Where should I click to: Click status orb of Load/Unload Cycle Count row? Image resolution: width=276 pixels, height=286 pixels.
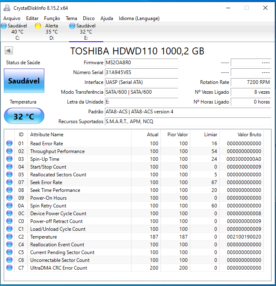coord(9,229)
